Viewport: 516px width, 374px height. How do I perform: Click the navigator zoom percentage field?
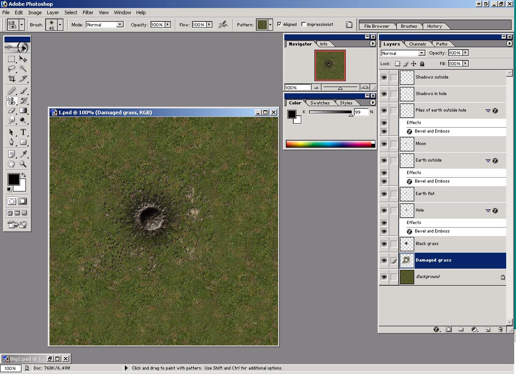(297, 87)
